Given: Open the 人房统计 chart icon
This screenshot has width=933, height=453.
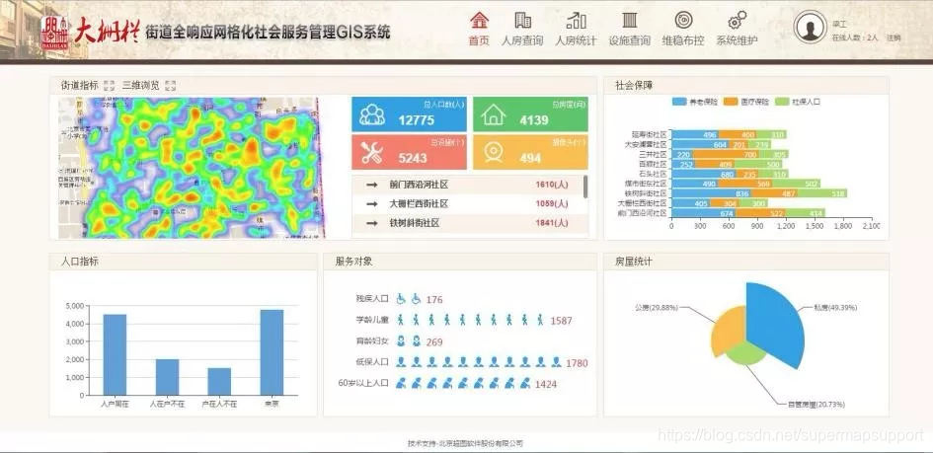Looking at the screenshot, I should 576,20.
